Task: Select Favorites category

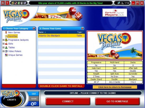Action: click(x=13, y=36)
